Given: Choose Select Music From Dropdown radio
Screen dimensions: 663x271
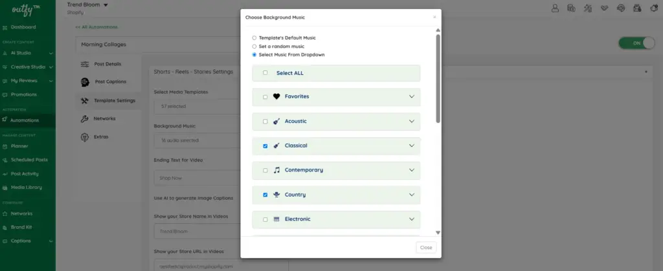Looking at the screenshot, I should [x=254, y=55].
